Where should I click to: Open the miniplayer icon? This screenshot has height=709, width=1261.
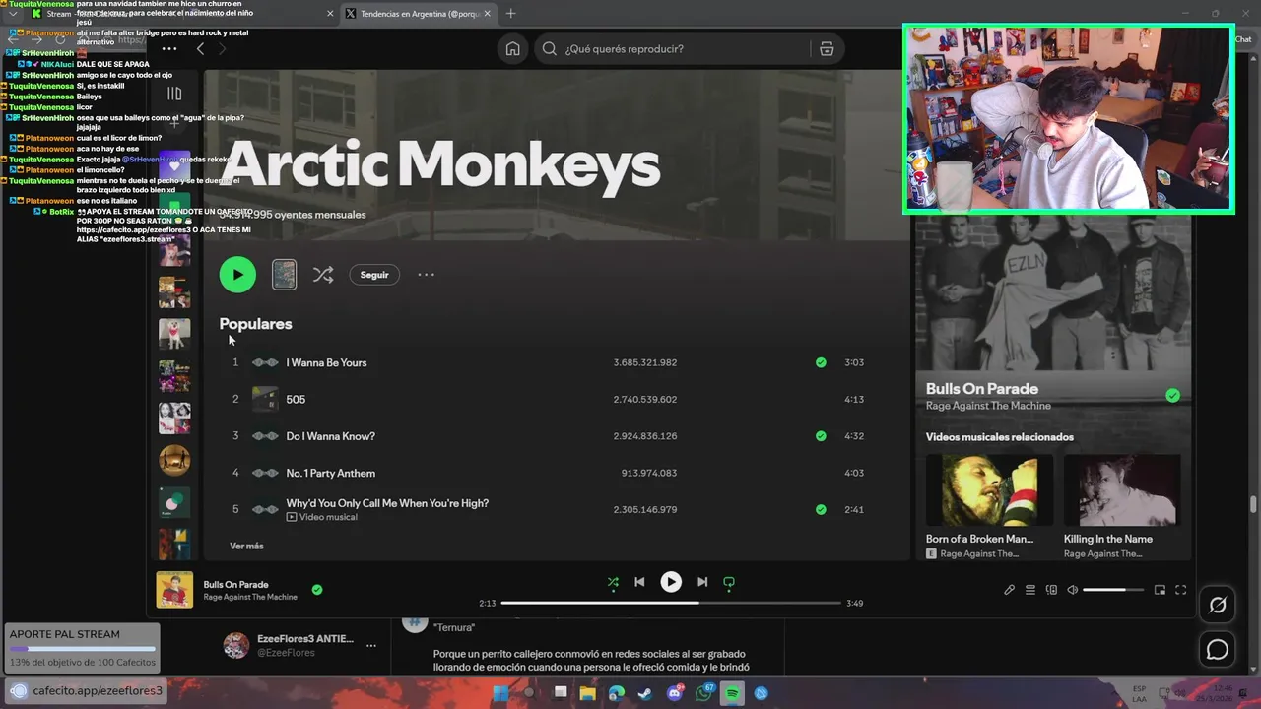1160,590
